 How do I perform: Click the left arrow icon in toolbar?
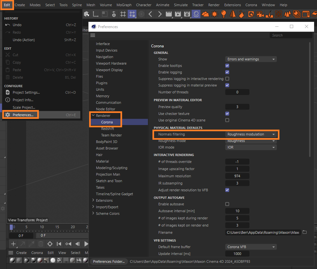(150, 14)
